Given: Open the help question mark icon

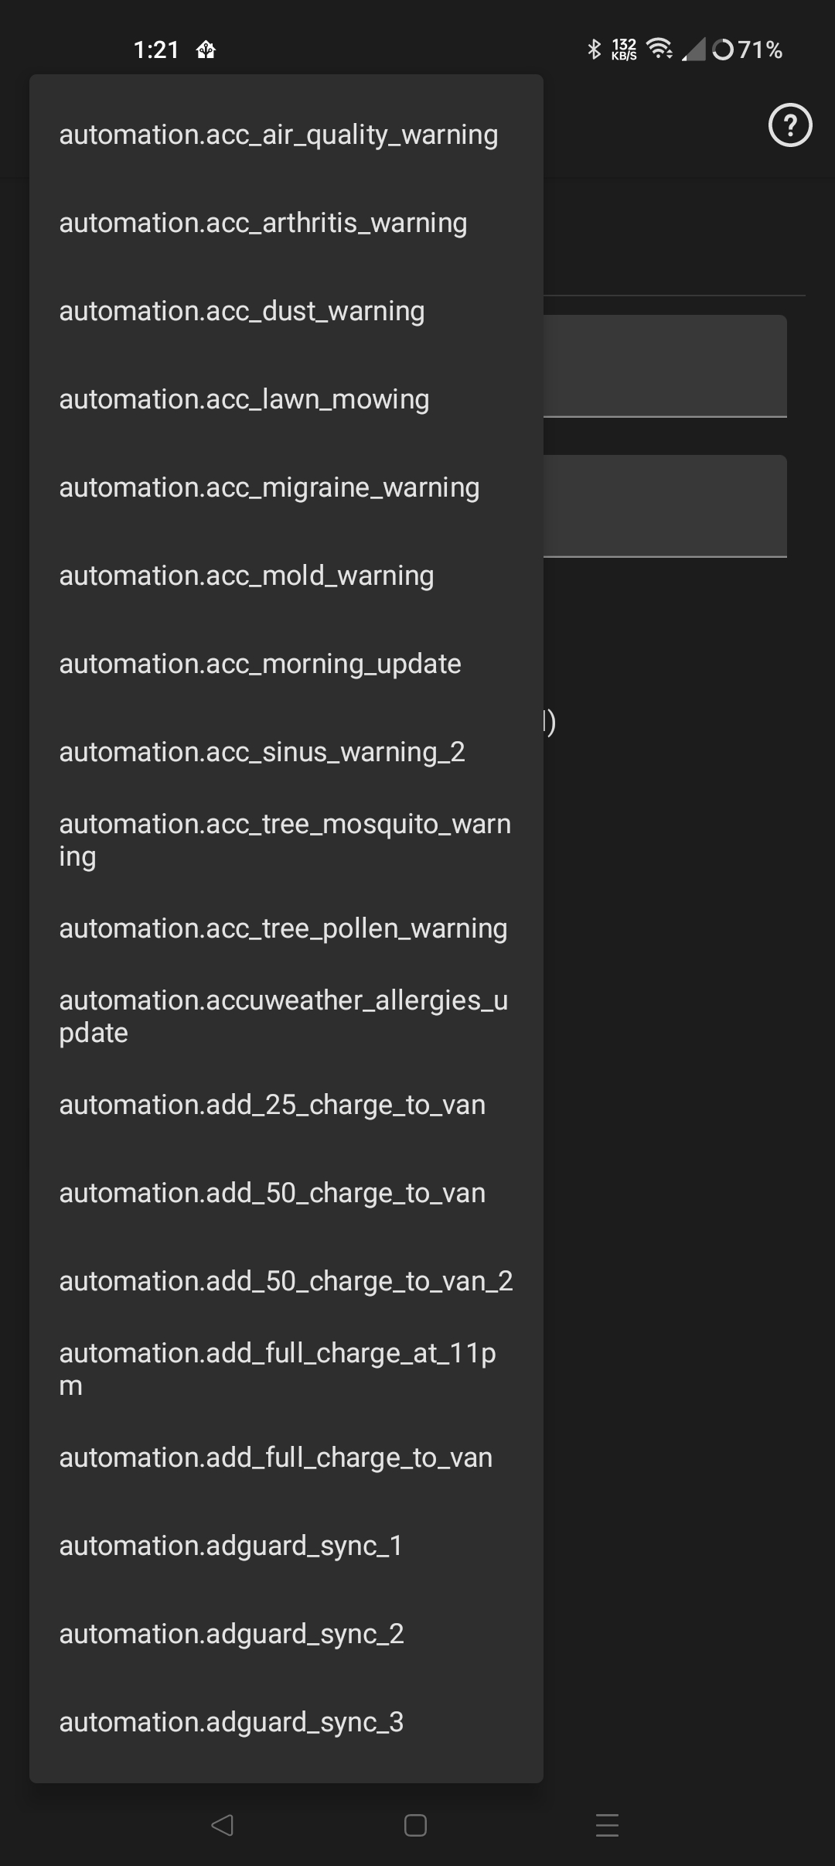Looking at the screenshot, I should (790, 125).
